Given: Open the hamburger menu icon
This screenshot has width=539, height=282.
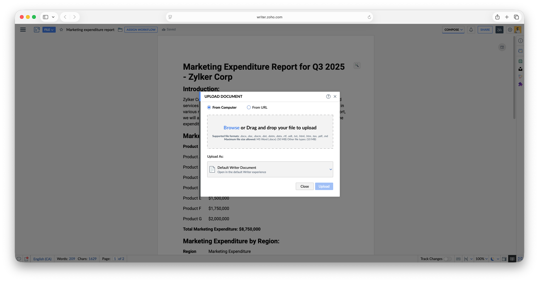Looking at the screenshot, I should [x=23, y=30].
